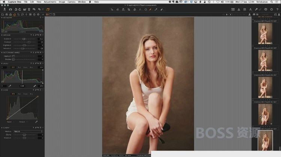This screenshot has height=157, width=281.
Task: Open the orange Exposure tool tab
Action: [x=14, y=15]
